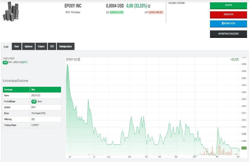Click the EPXY - Pink Sheets subtitle
This screenshot has height=162, width=249.
[x=73, y=12]
